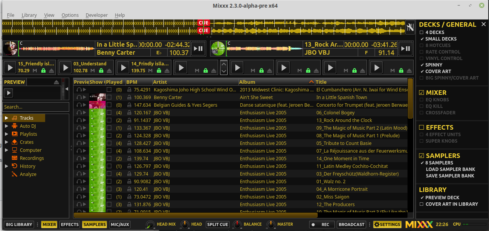
Task: Toggle M (mix orientation) on 03_Understand sampler
Action: coord(93,71)
